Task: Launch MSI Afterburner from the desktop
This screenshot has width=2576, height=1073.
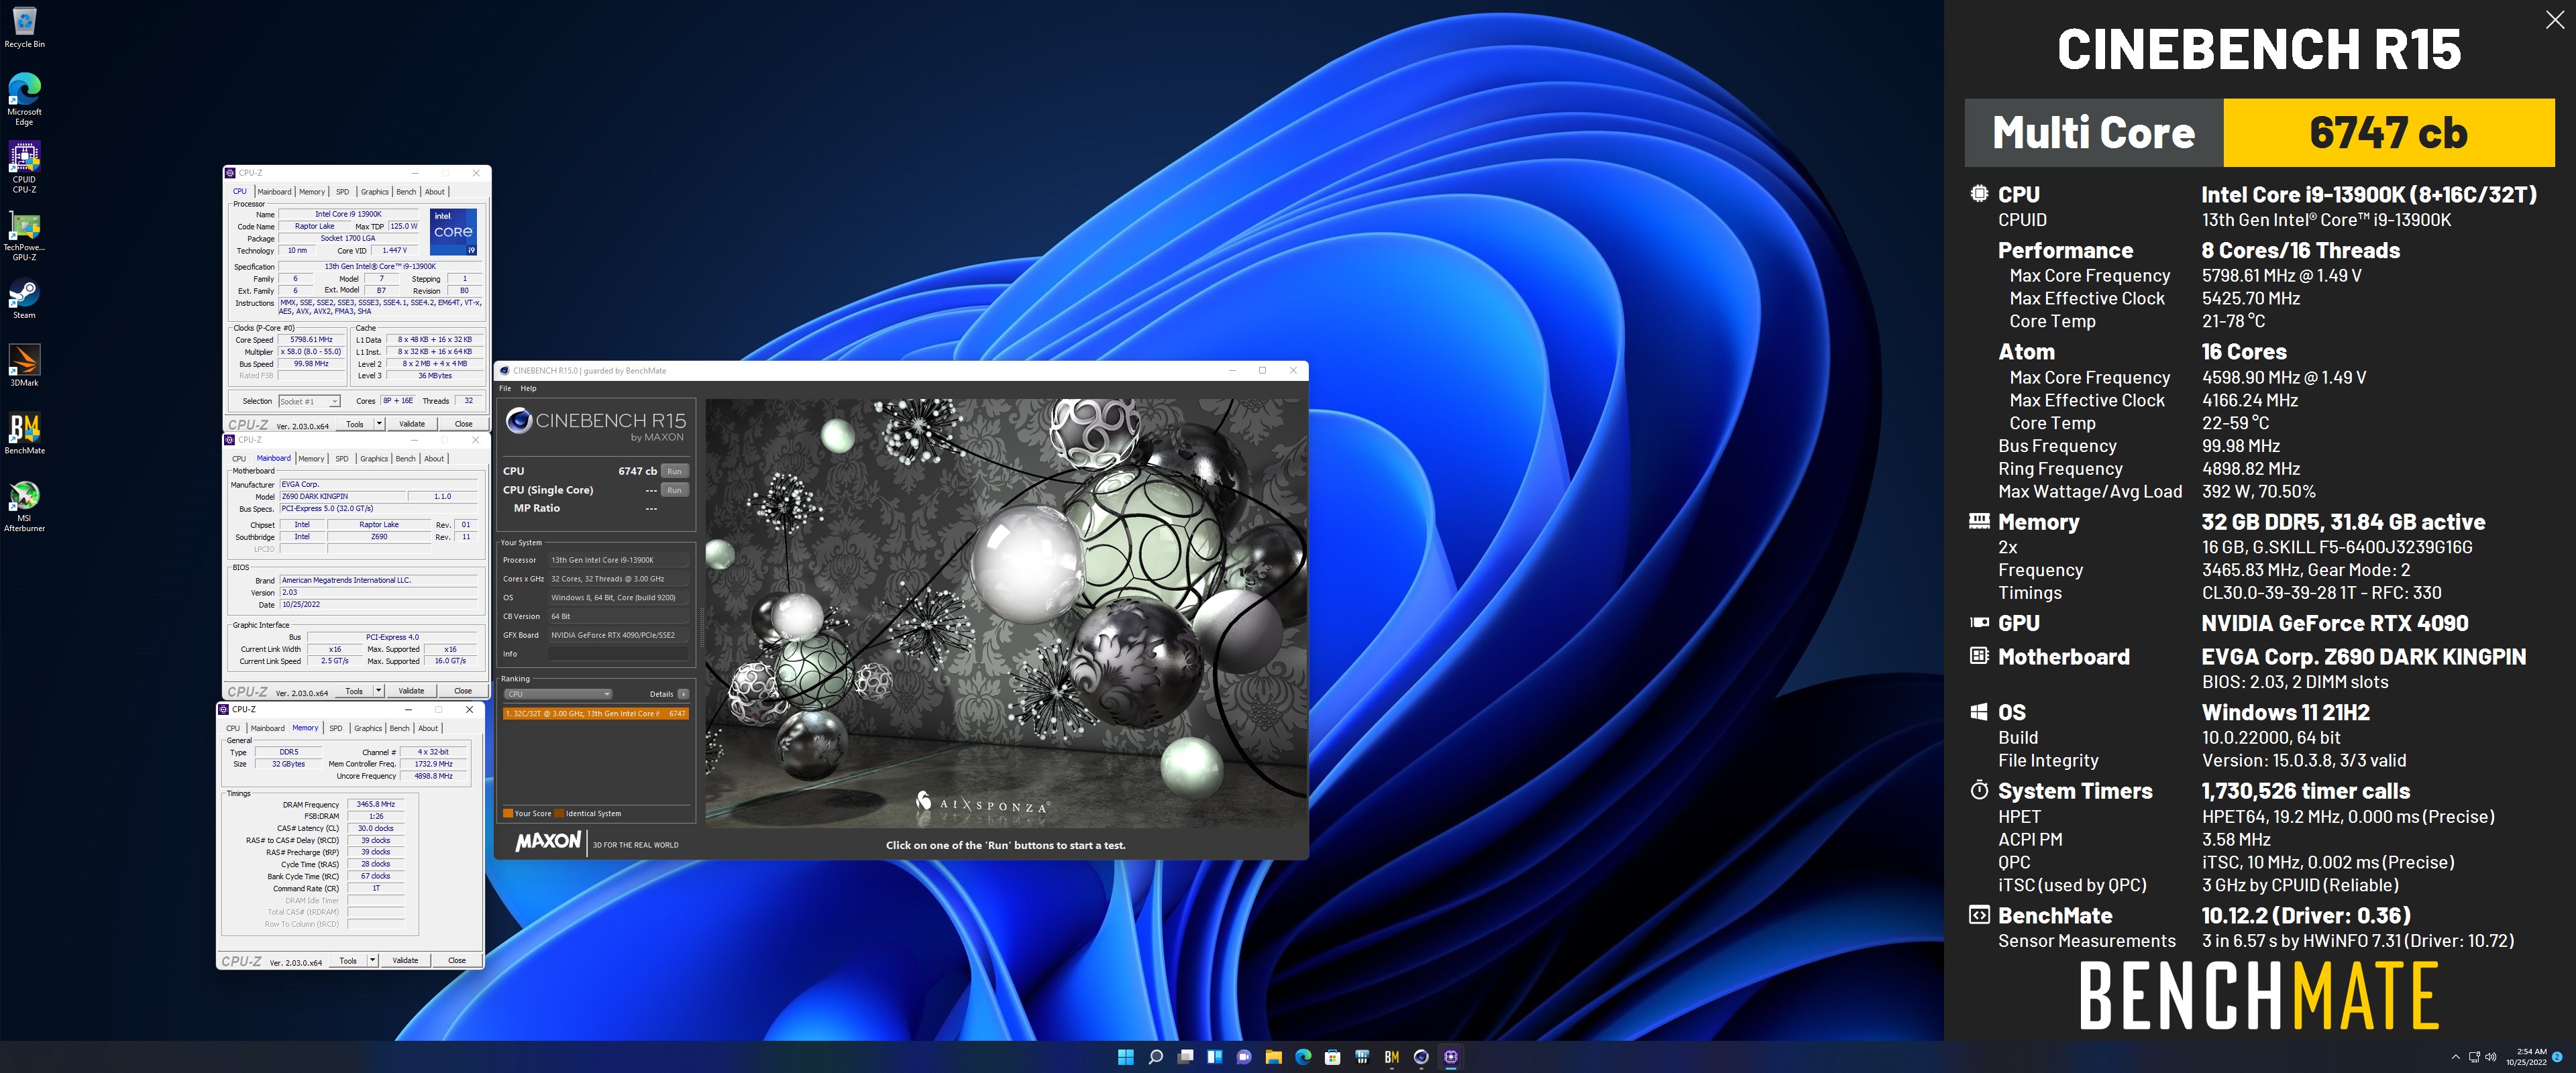Action: pos(24,506)
